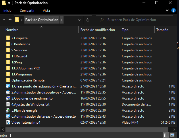Click the search magnifier icon
Viewport: 179px width, 138px height.
(x=102, y=20)
